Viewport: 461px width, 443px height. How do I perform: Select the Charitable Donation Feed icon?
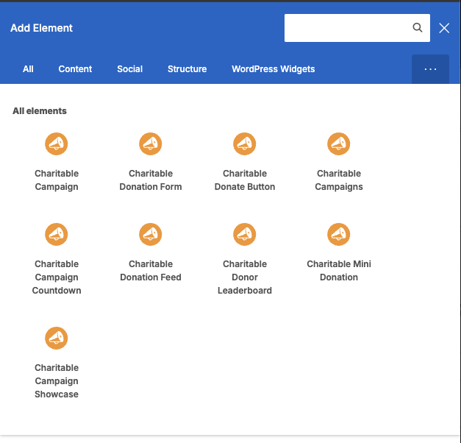click(x=150, y=234)
